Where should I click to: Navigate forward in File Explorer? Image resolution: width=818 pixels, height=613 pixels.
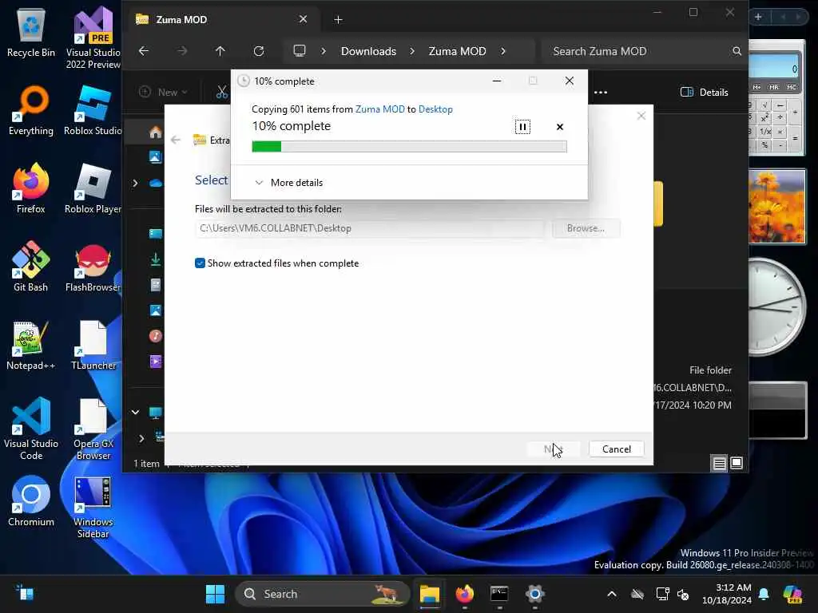[x=182, y=51]
